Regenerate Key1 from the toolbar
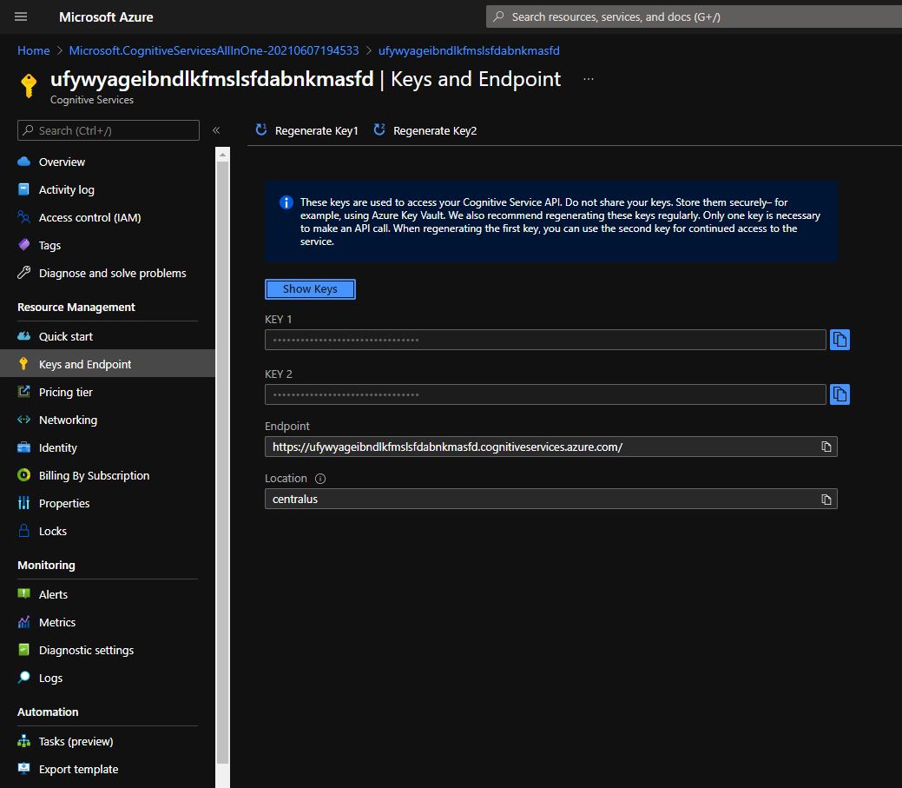 [x=306, y=129]
